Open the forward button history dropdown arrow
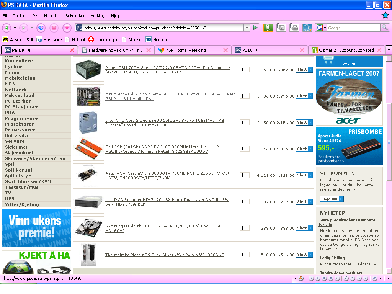Image resolution: width=392 pixels, height=294 pixels. (32, 28)
